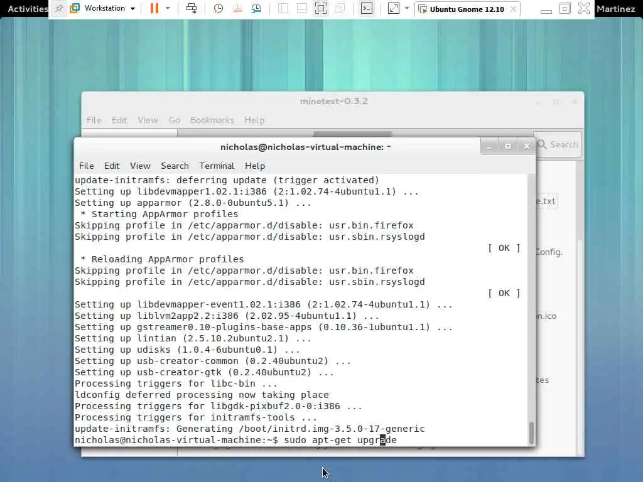The height and width of the screenshot is (482, 643).
Task: Click 'ldconfig deferred processing' line
Action: coord(202,395)
